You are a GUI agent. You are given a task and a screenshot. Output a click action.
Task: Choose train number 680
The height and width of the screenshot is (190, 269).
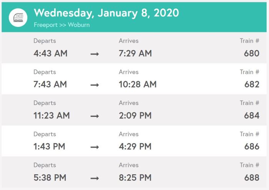252,53
